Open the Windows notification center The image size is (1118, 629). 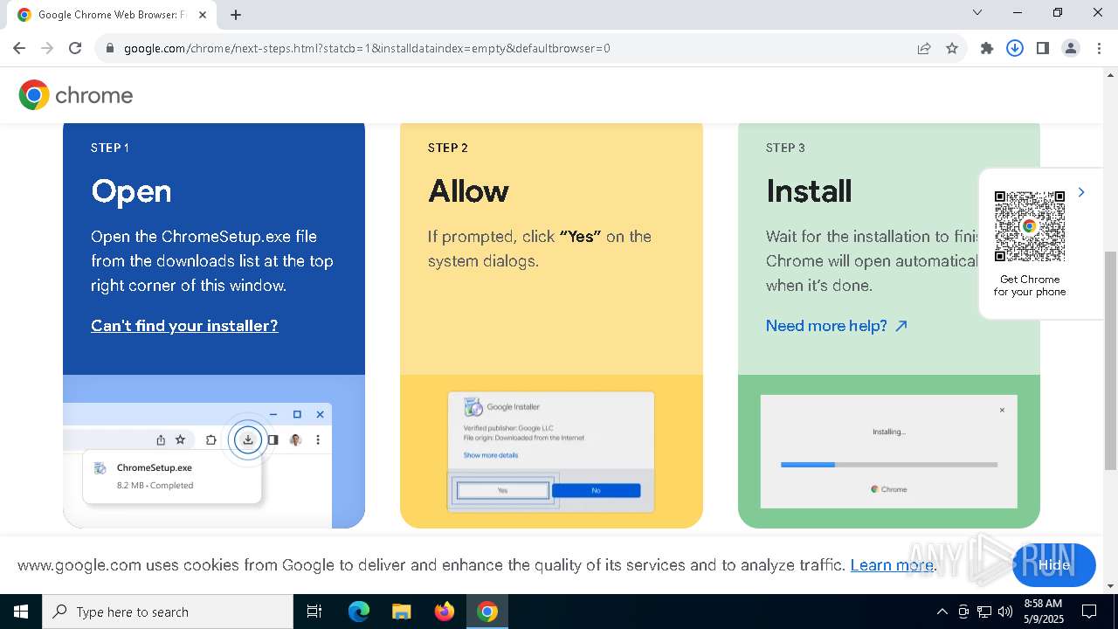(1089, 612)
